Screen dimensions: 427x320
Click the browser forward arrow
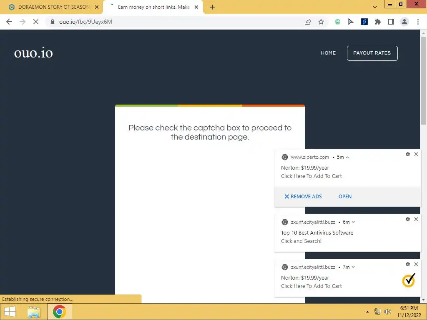coord(23,22)
